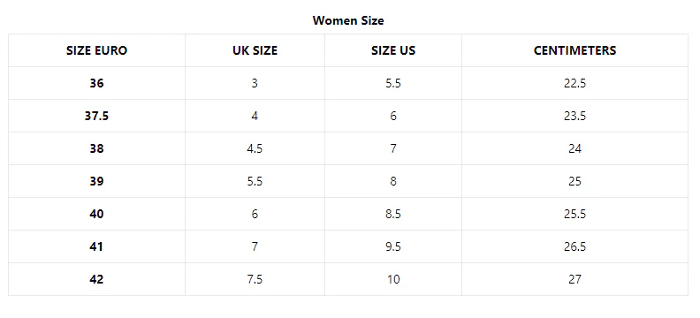Click Euro size 38 cell
Screen dimensions: 700x318
click(x=97, y=148)
